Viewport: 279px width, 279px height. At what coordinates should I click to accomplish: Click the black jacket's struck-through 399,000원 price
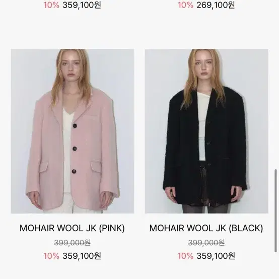(206, 243)
